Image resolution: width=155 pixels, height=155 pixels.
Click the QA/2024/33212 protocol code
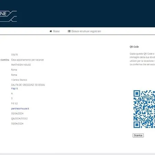pos(19,118)
